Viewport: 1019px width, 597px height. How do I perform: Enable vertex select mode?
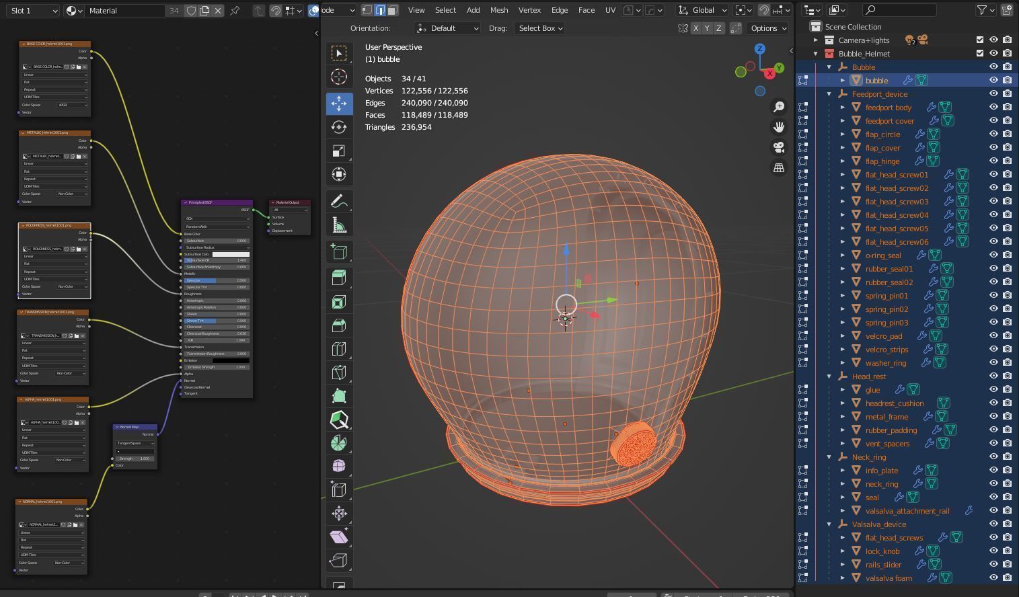click(x=367, y=10)
